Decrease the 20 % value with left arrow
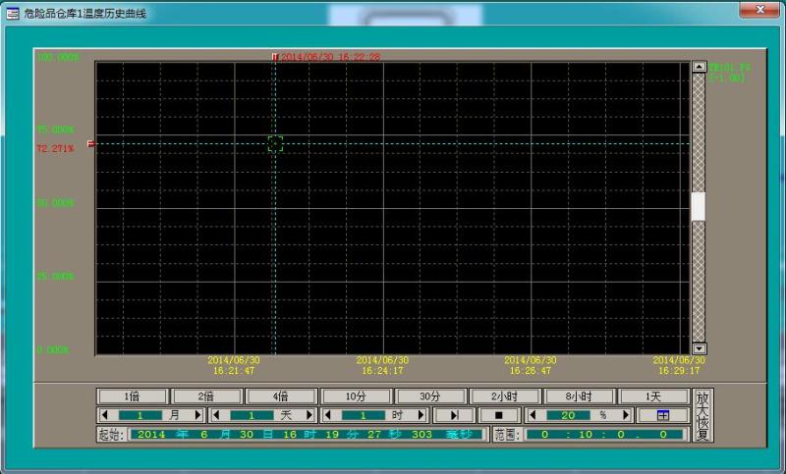Image resolution: width=786 pixels, height=474 pixels. point(533,415)
